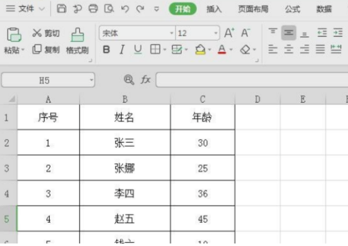This screenshot has width=348, height=246.
Task: Open clipboard group dialog launcher
Action: click(x=90, y=60)
